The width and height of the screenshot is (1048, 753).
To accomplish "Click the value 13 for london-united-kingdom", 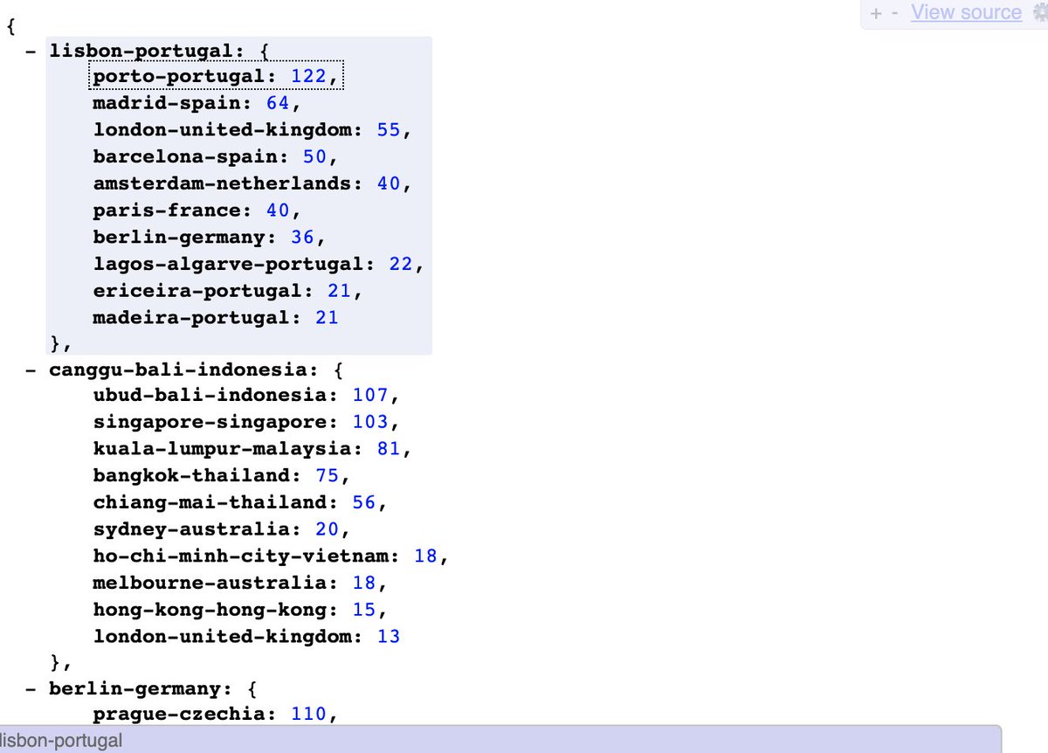I will (x=389, y=636).
